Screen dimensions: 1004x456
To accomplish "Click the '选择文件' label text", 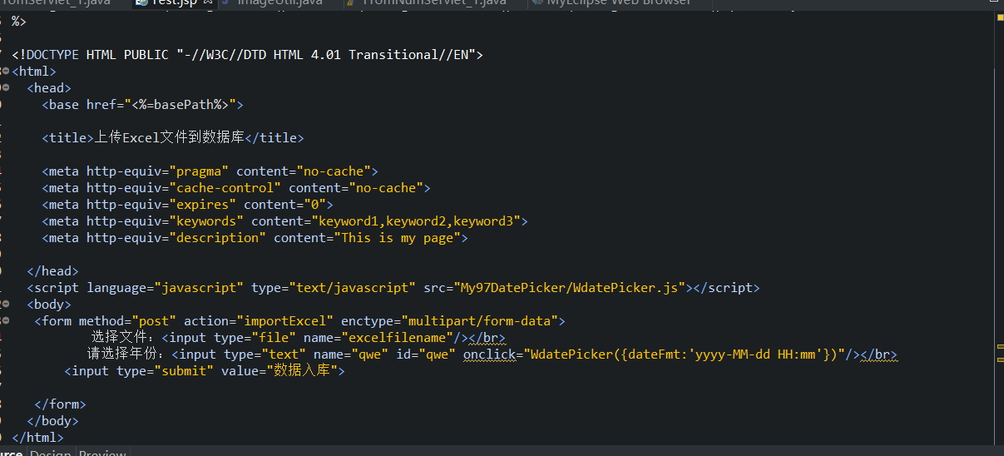I will pos(117,338).
